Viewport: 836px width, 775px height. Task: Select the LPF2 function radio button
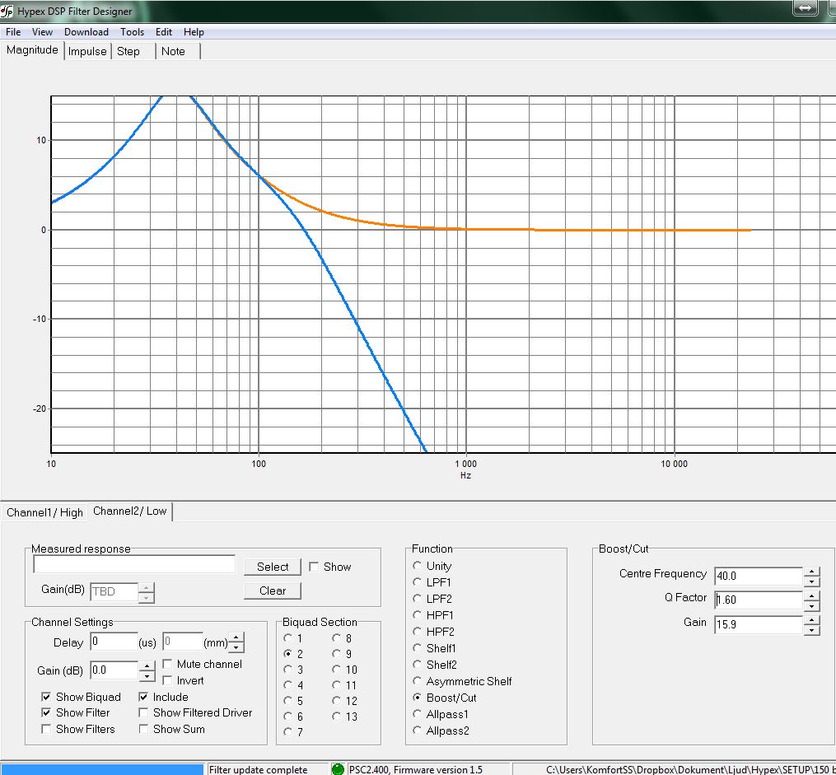[418, 600]
